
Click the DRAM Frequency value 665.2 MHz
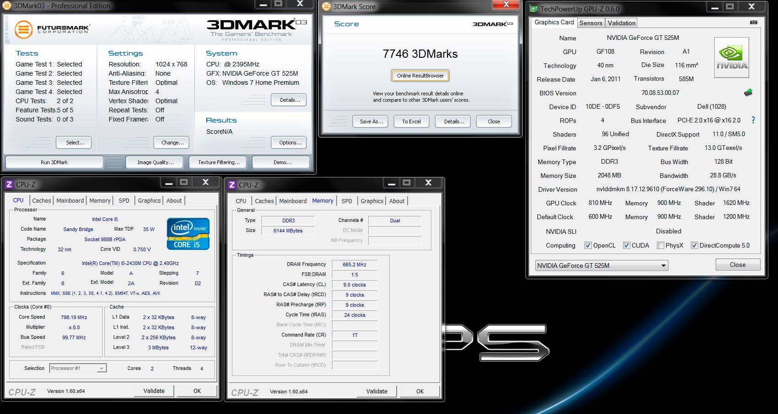355,265
